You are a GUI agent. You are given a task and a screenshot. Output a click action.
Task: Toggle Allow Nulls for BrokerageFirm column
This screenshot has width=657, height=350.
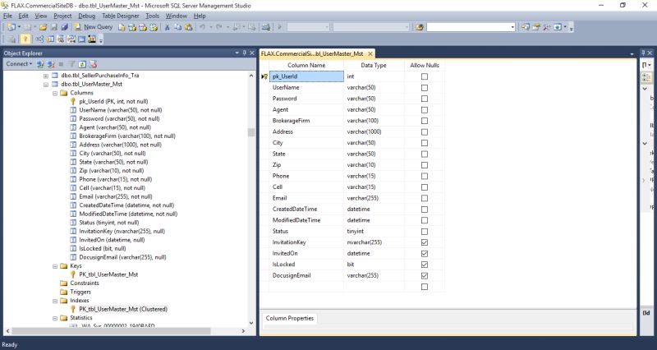[425, 121]
